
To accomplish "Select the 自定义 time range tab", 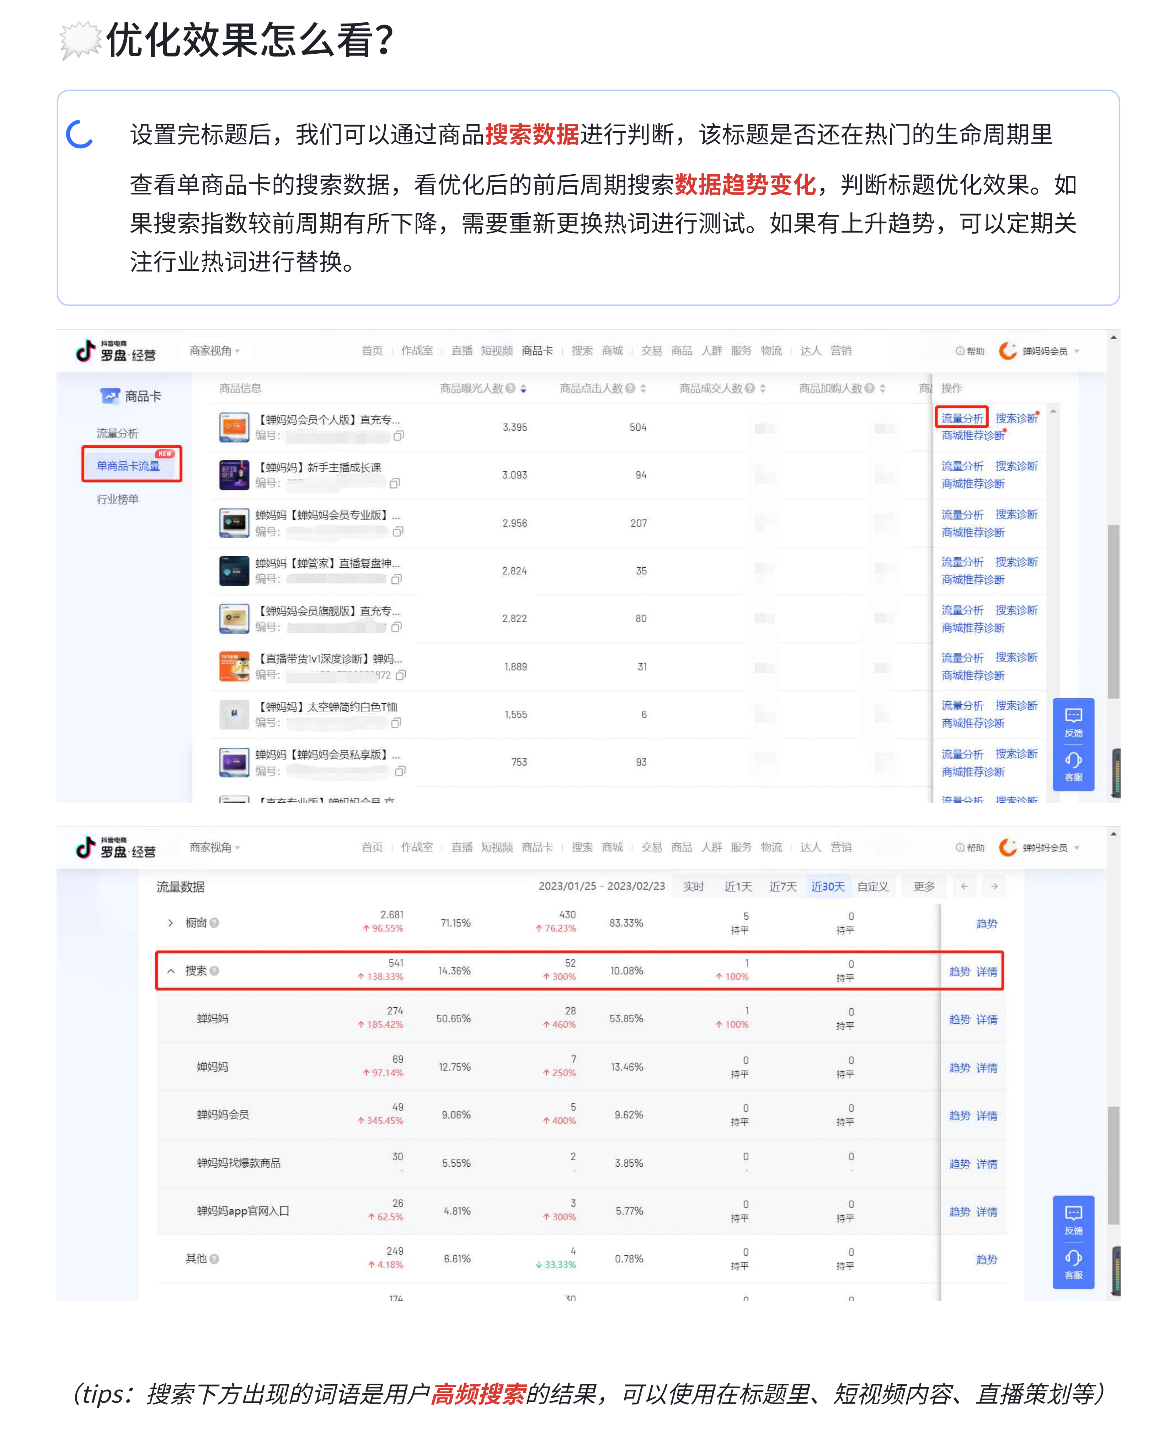I will coord(873,887).
